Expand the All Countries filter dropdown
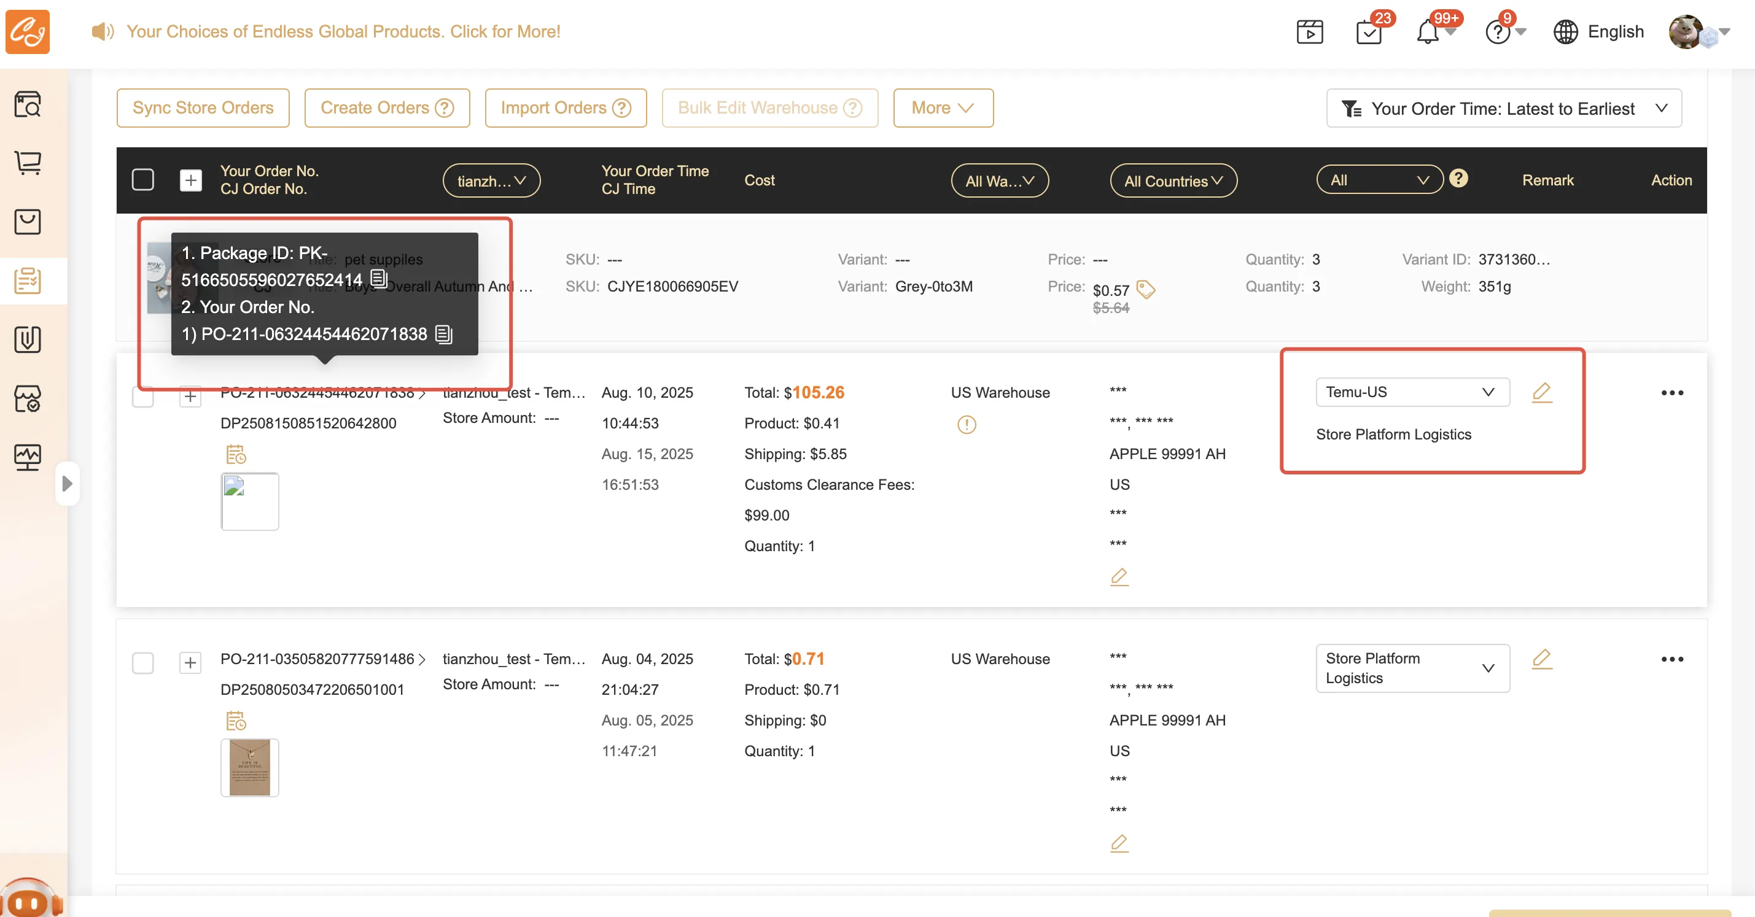Viewport: 1755px width, 917px height. click(1173, 181)
